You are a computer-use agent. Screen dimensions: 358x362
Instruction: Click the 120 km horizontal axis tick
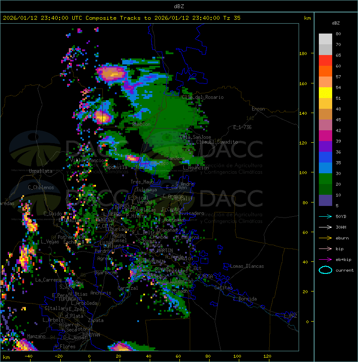[x=267, y=356]
